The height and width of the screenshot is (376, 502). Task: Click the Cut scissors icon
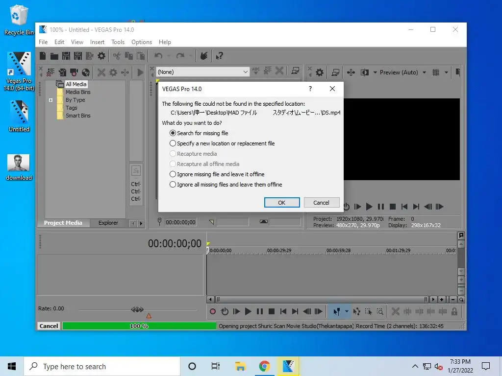(117, 56)
